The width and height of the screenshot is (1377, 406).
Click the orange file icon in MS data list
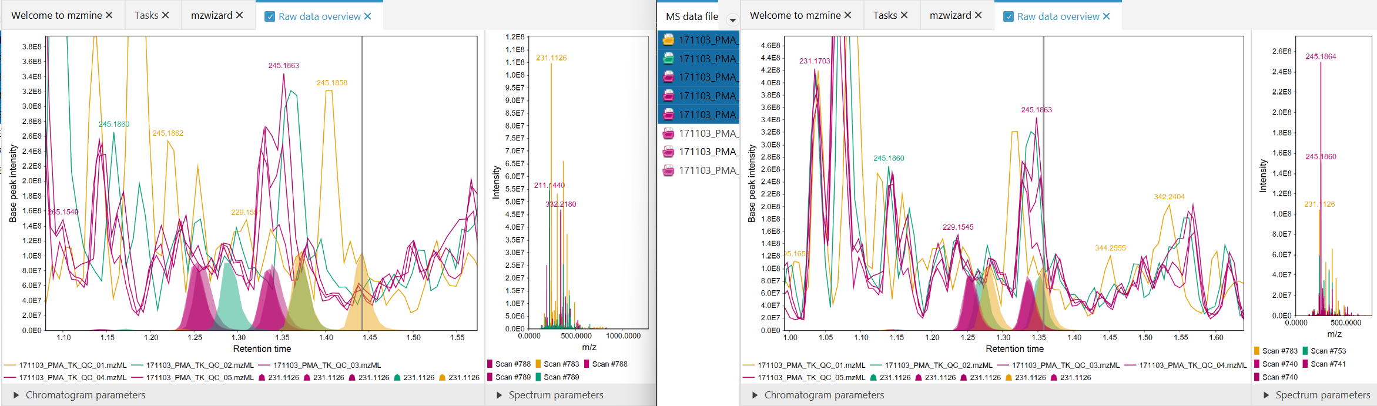pyautogui.click(x=668, y=40)
